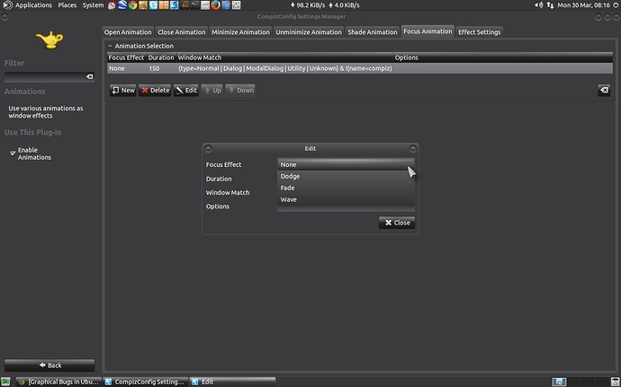This screenshot has width=621, height=387.
Task: Click the reset-to-default icon beside the animation list
Action: [604, 90]
